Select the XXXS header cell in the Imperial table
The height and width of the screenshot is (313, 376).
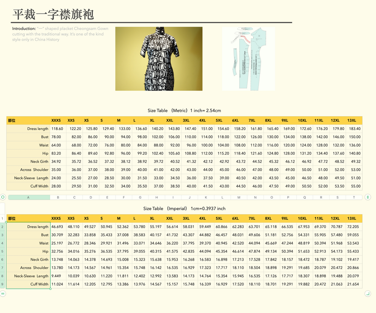[56, 219]
